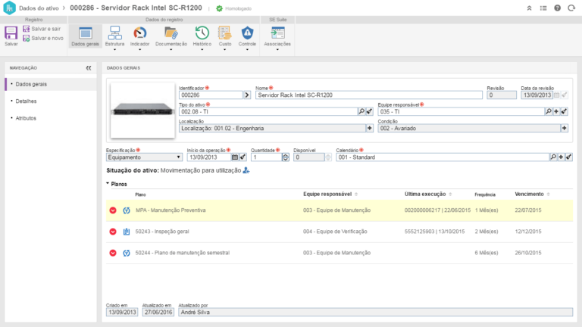This screenshot has width=582, height=327.
Task: Select Detalhes in navigation panel
Action: point(26,101)
